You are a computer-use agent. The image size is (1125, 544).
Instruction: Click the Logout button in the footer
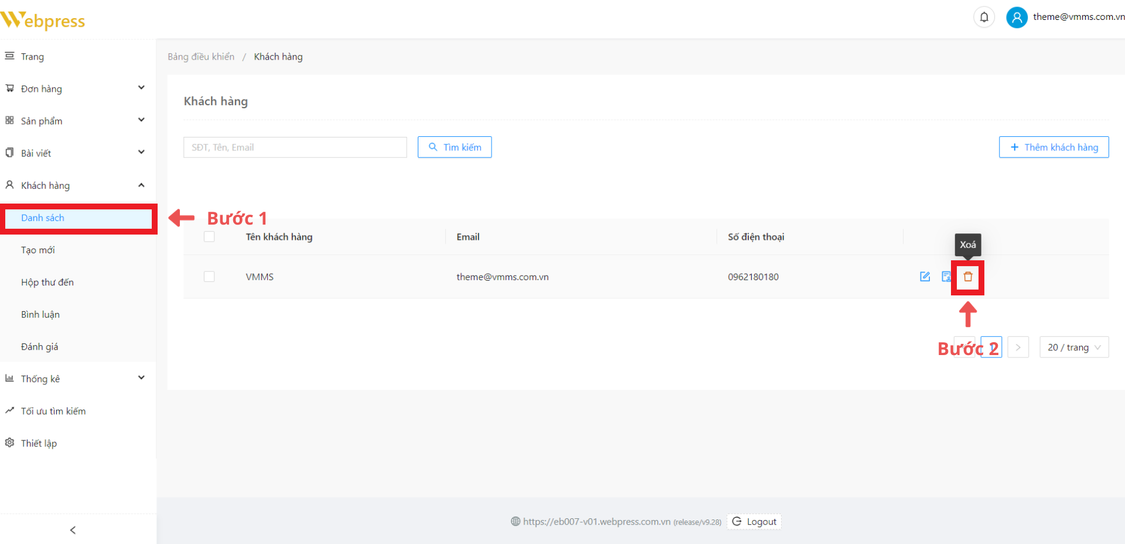pos(754,522)
